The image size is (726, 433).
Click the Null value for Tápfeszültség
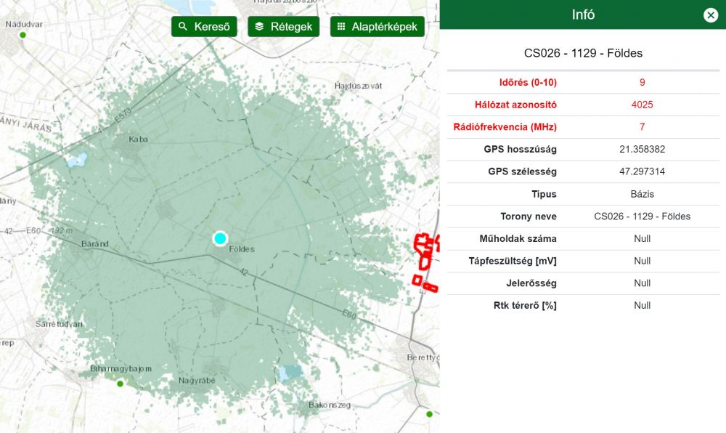pyautogui.click(x=643, y=261)
